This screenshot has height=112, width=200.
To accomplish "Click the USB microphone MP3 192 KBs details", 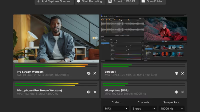I will pyautogui.click(x=125, y=94).
